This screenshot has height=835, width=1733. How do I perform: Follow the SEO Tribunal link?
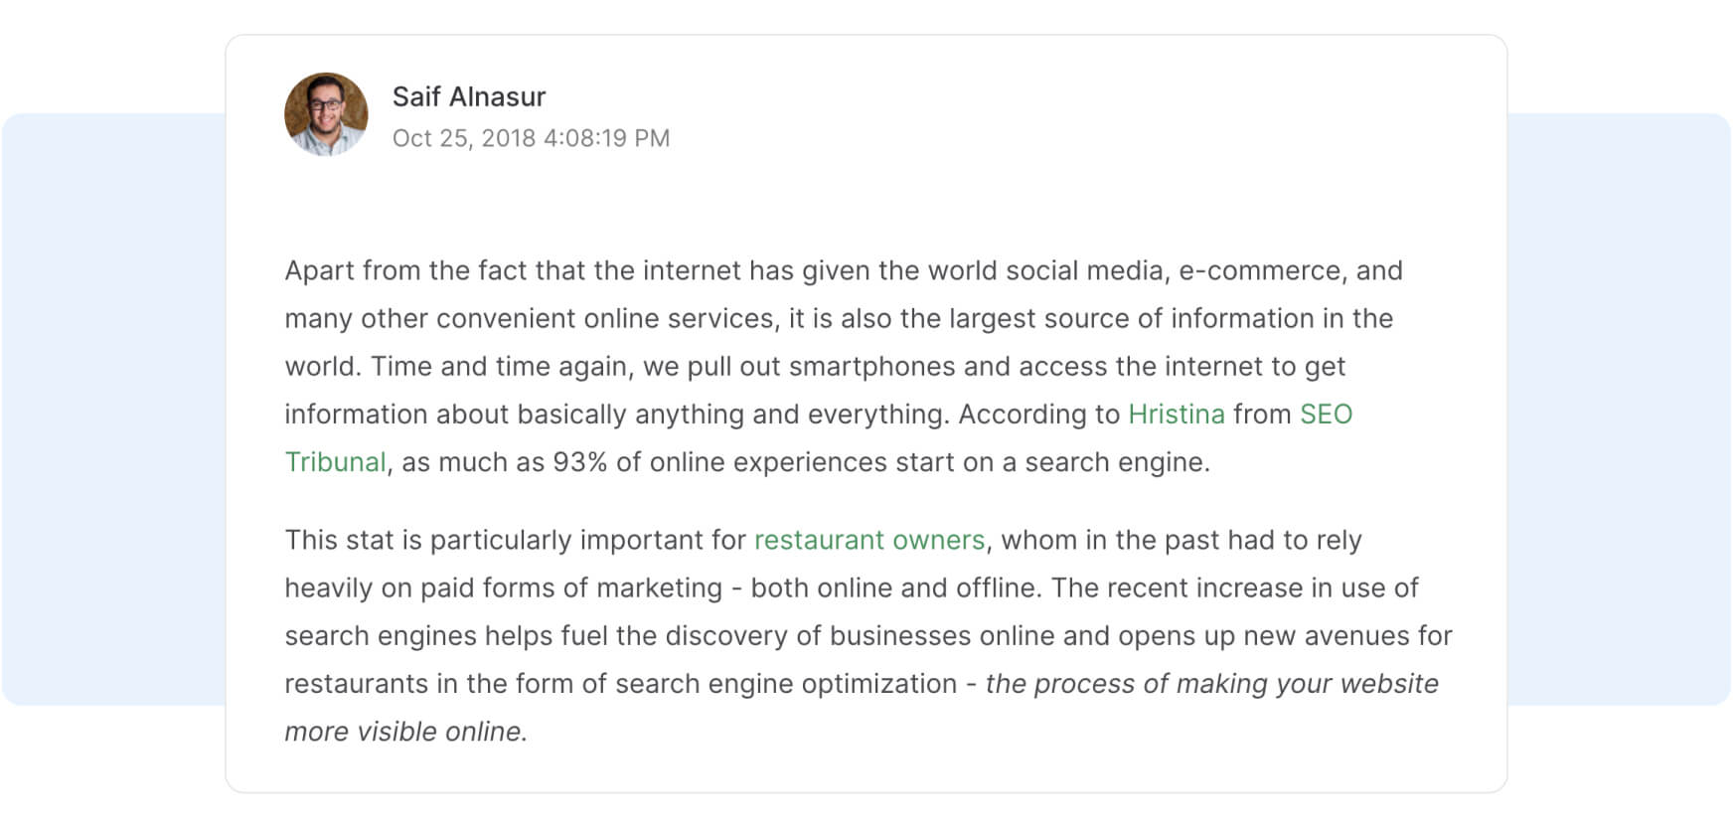pyautogui.click(x=1326, y=415)
